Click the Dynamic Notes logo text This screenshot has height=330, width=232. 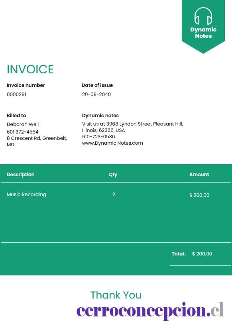click(203, 33)
